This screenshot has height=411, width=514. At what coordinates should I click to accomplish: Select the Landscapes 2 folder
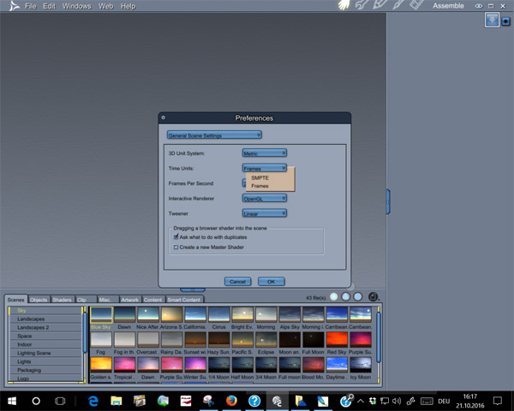coord(45,327)
